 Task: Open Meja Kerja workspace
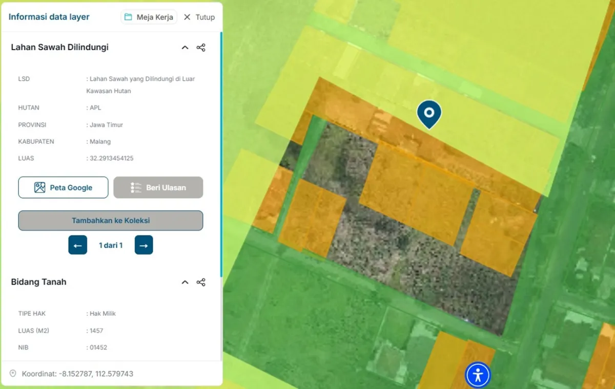tap(149, 17)
